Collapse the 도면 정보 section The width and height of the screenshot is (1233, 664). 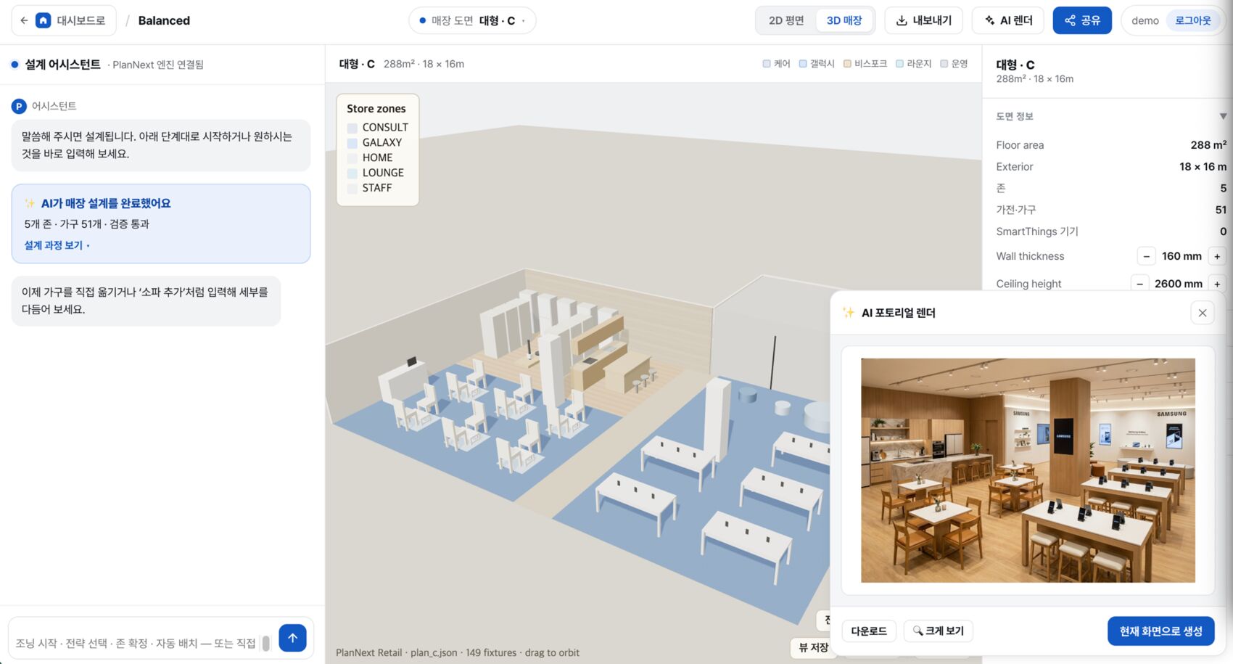pos(1223,116)
